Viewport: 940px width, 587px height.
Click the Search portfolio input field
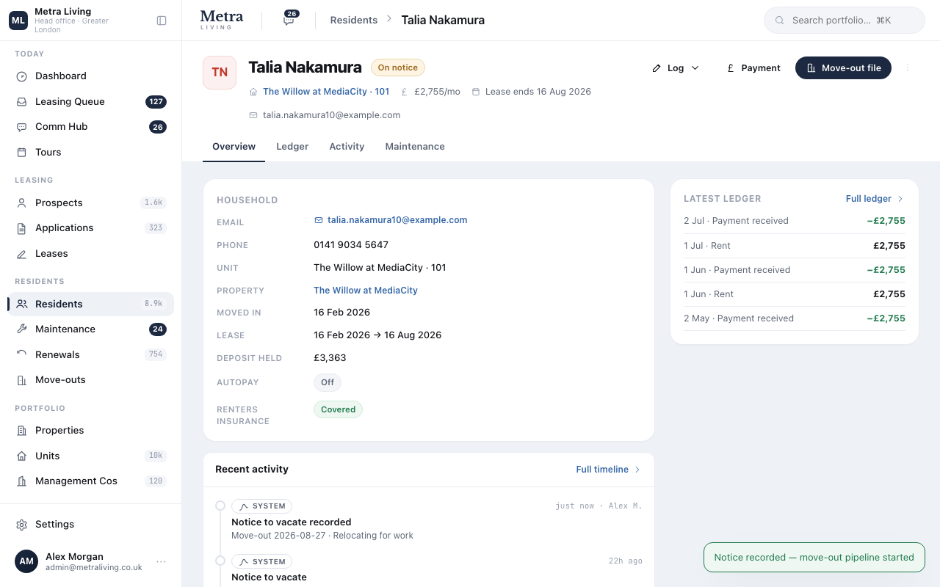click(845, 21)
